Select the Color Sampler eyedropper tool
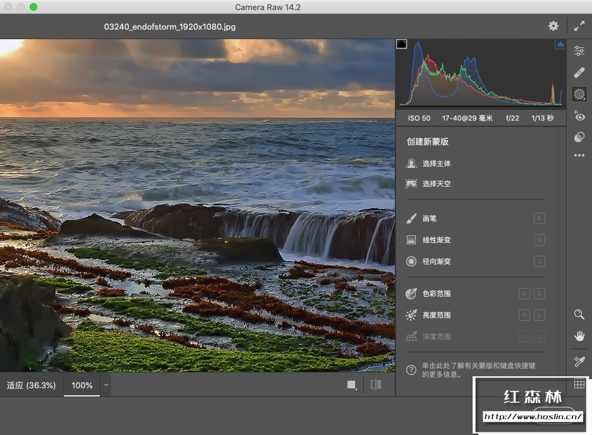The image size is (592, 435). (x=579, y=361)
